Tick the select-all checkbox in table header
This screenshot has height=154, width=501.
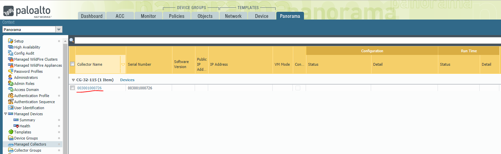(x=72, y=64)
